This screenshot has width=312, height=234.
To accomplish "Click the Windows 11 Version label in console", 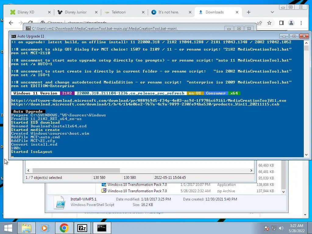I will [35, 93].
